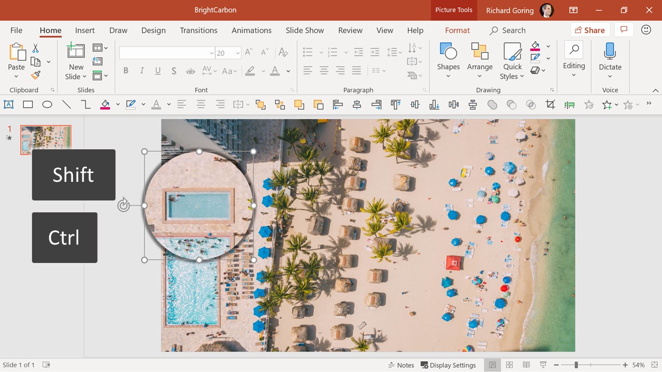Click the Cut scissors icon
This screenshot has width=662, height=372.
coord(36,48)
